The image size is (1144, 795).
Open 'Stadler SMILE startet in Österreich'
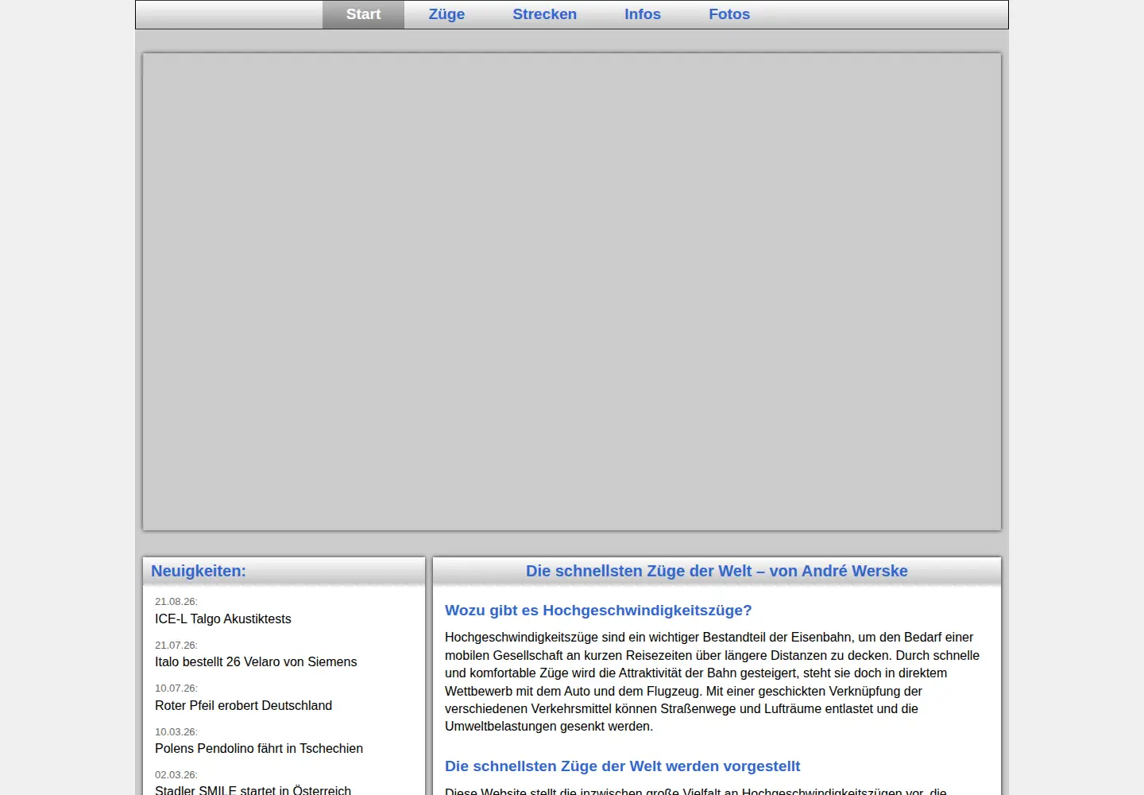[x=253, y=789]
